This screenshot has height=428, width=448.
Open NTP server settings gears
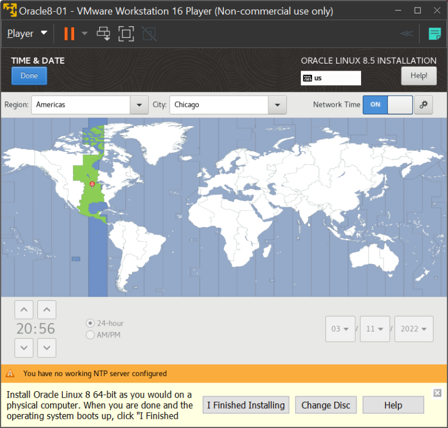tap(423, 105)
